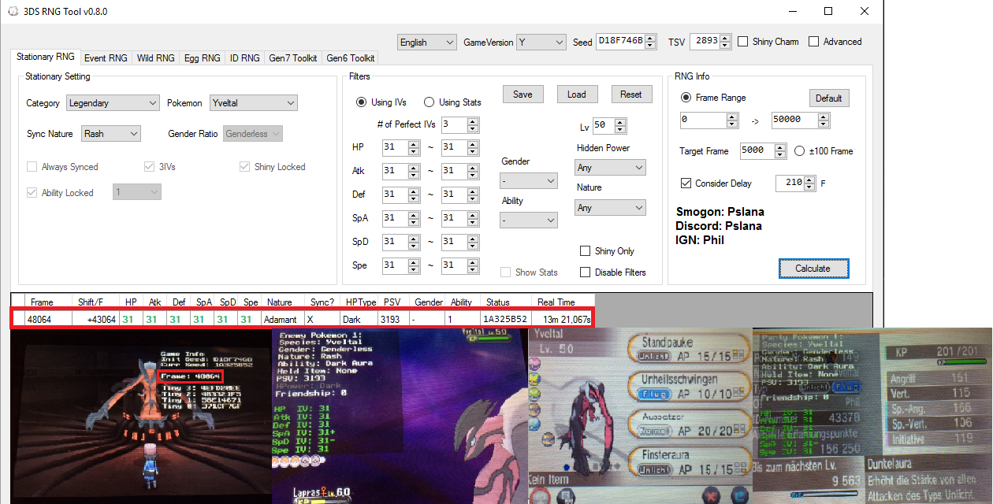The width and height of the screenshot is (993, 504).
Task: Click the Reset filters button
Action: [631, 94]
